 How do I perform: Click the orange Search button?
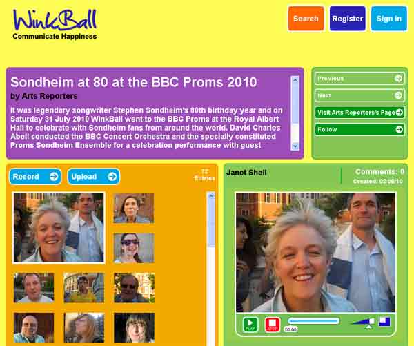306,19
